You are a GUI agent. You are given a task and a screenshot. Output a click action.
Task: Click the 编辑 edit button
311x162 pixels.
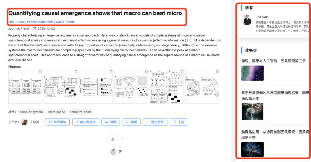(x=131, y=122)
